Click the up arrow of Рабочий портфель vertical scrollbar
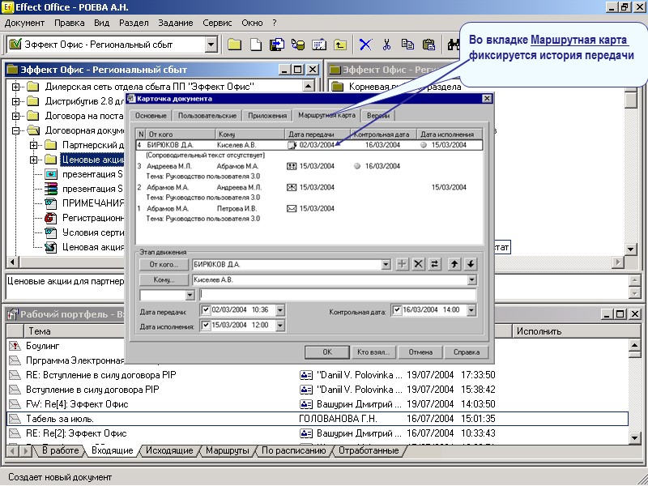This screenshot has height=486, width=648. pos(634,345)
